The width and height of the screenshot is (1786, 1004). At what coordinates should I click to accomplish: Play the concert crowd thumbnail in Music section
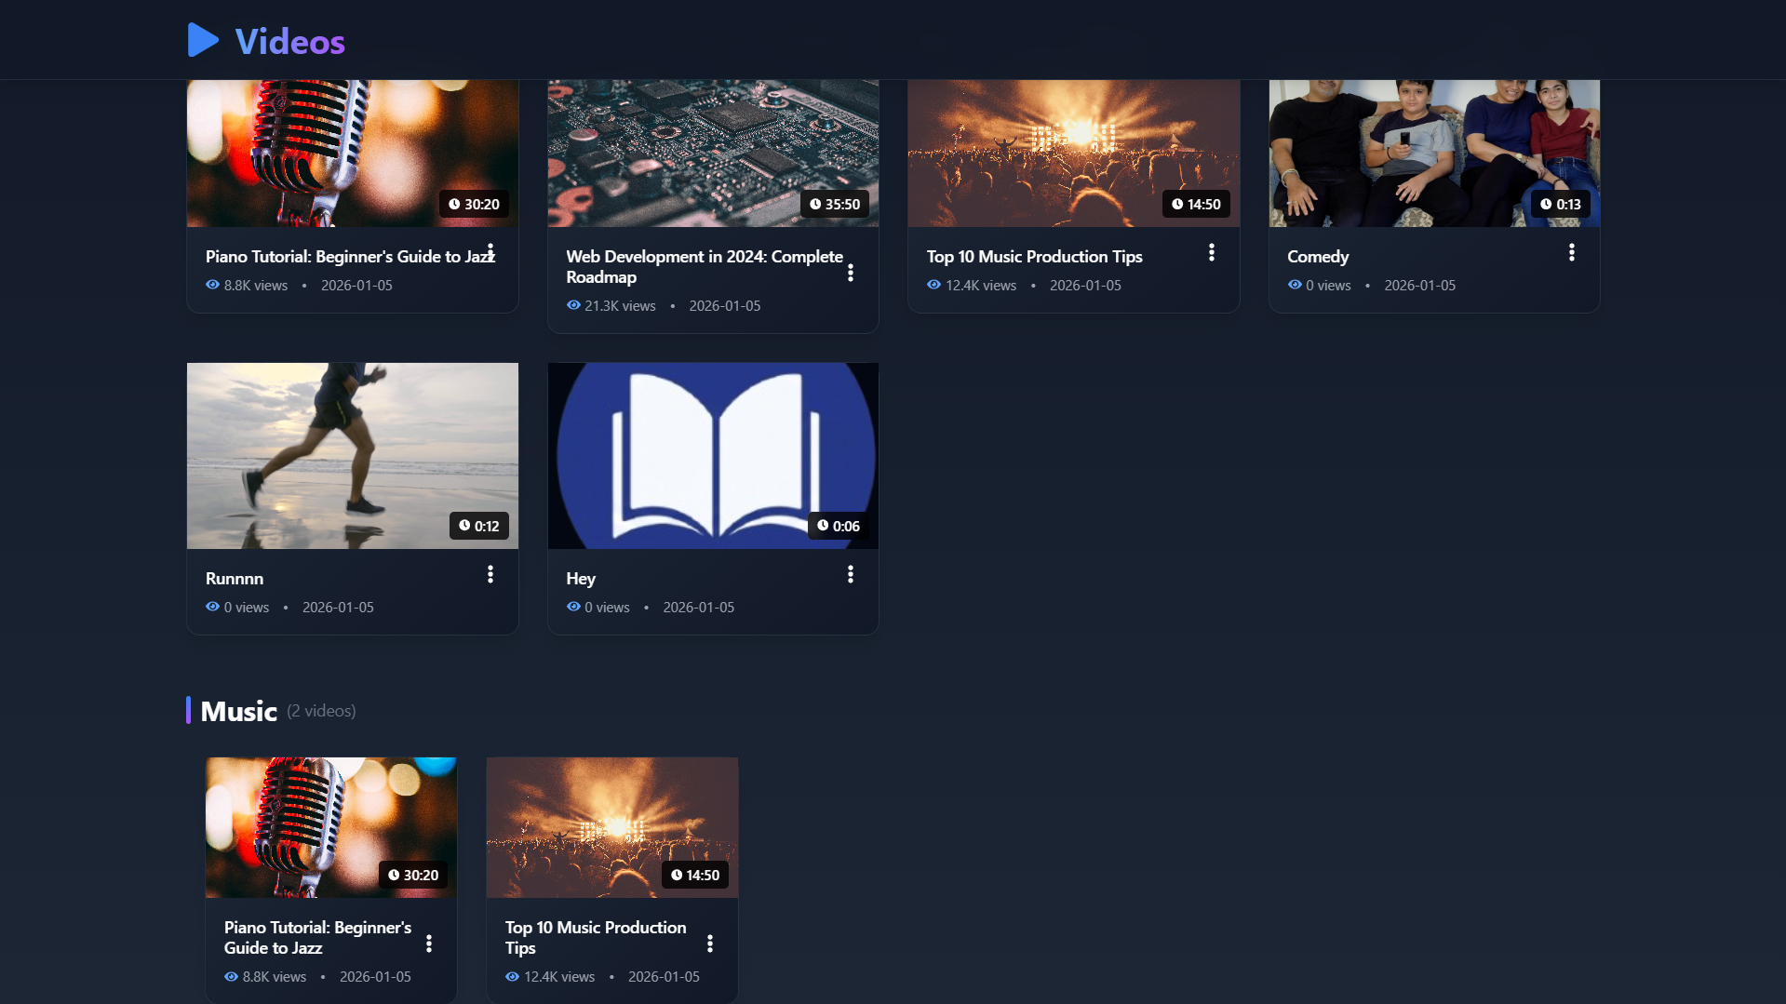click(x=612, y=826)
